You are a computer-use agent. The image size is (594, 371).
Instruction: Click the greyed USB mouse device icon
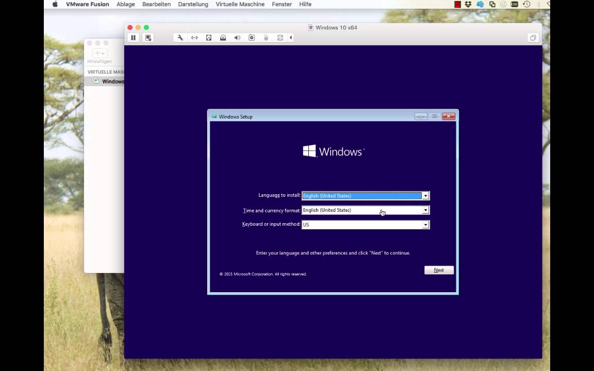(266, 38)
